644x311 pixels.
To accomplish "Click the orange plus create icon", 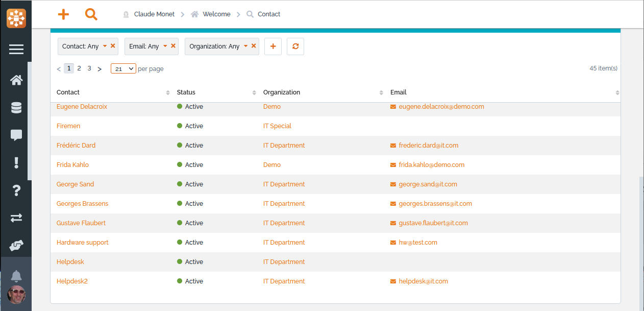I will click(63, 14).
